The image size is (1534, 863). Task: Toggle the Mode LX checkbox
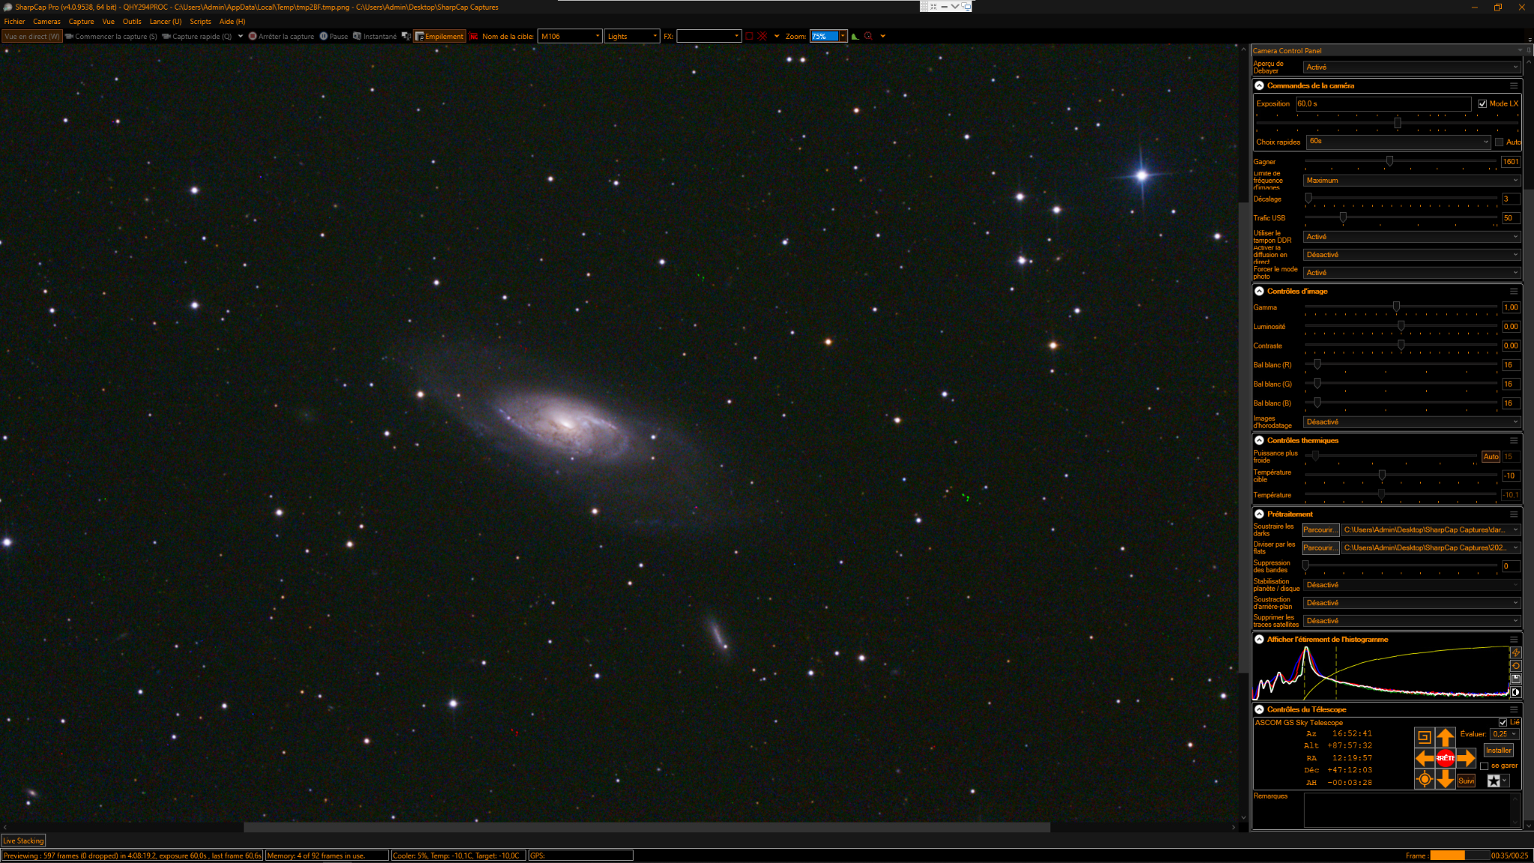(x=1482, y=103)
